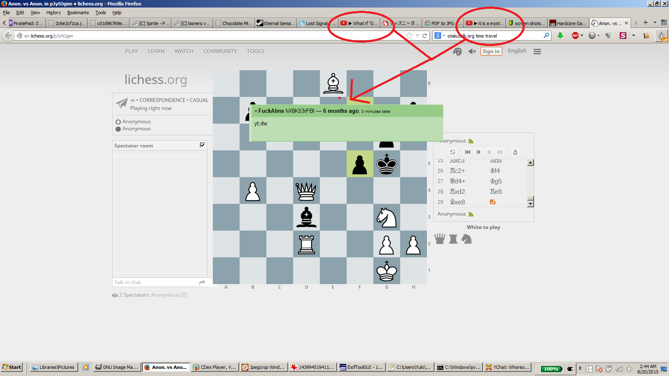
Task: Step back one move in replay
Action: point(478,152)
